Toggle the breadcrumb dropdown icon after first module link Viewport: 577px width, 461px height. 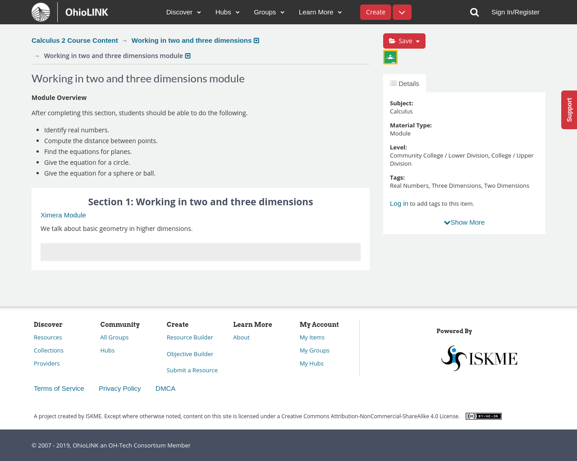pos(256,41)
